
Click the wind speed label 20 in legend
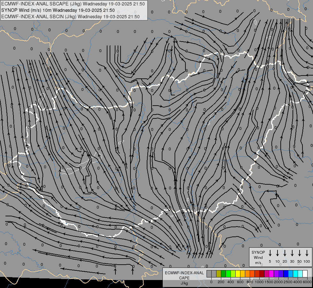[x=285, y=261]
